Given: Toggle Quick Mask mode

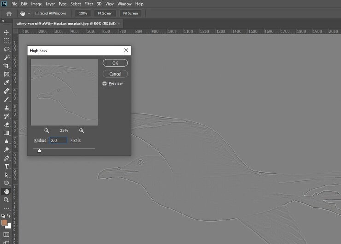Looking at the screenshot, I should point(6,234).
